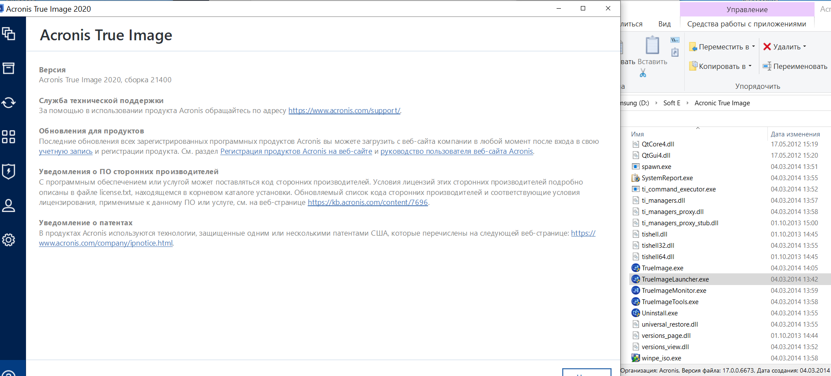Select the TrueImageTools.exe file icon

click(635, 302)
